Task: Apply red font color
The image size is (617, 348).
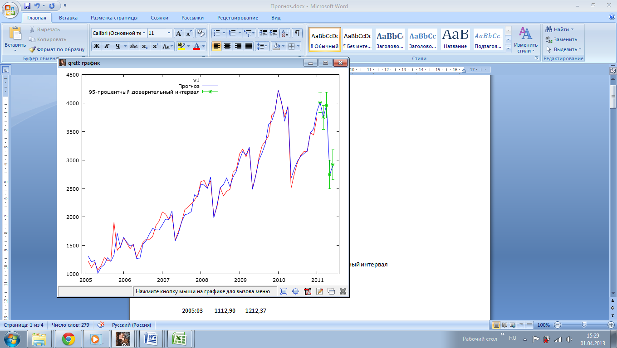Action: [x=196, y=46]
